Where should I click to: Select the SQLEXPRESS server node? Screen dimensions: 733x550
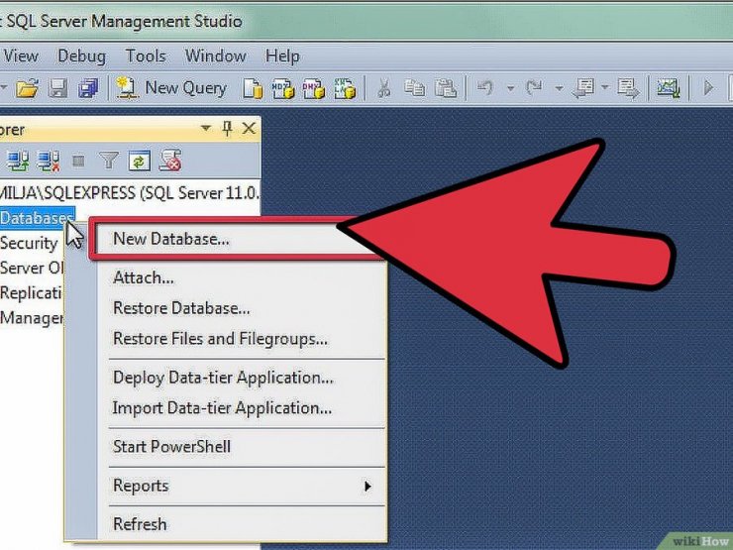[130, 192]
